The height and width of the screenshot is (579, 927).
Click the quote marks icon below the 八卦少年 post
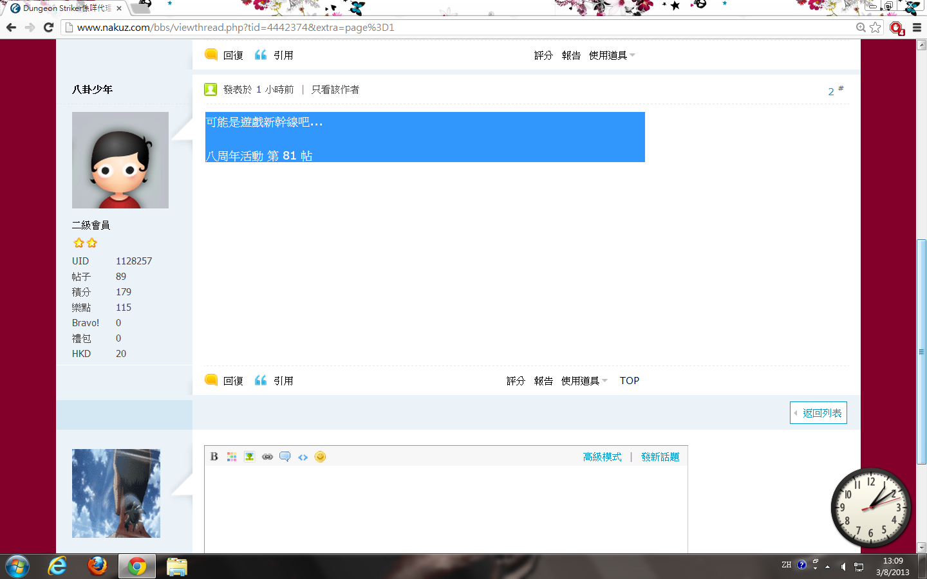point(261,380)
